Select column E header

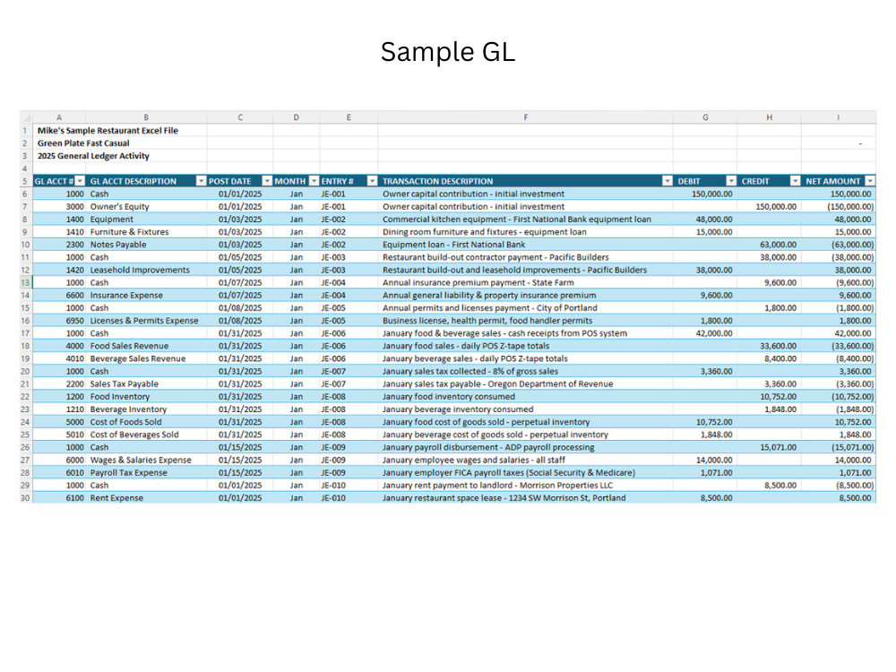[349, 117]
